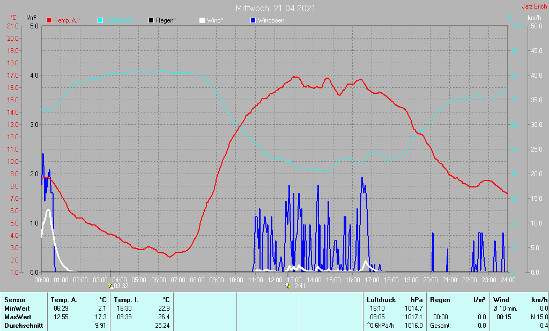
Task: Select the red Temp. A. legend swatch
Action: click(49, 20)
